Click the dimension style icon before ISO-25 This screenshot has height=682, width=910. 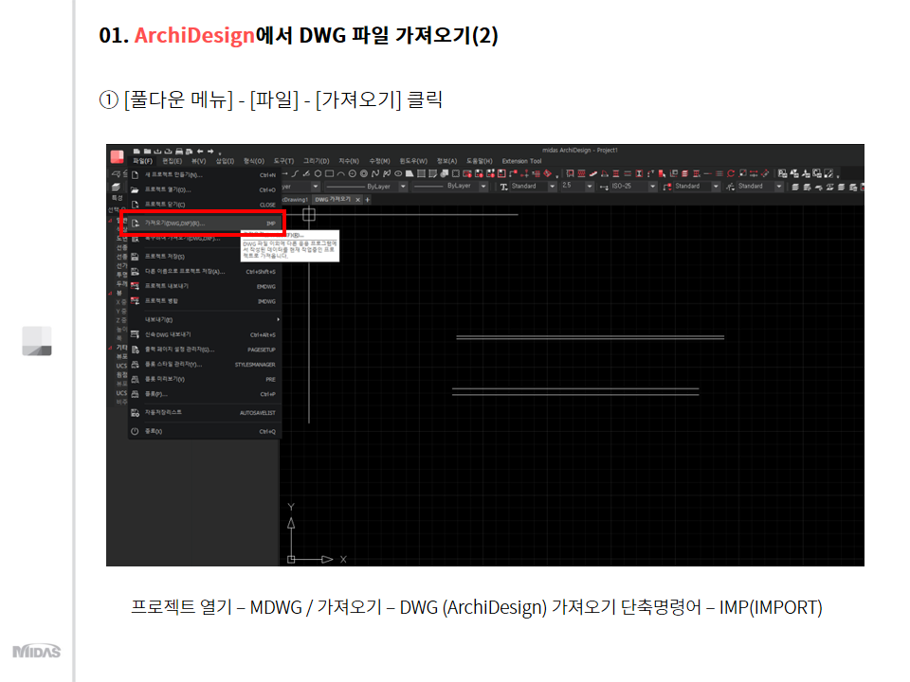pyautogui.click(x=604, y=187)
